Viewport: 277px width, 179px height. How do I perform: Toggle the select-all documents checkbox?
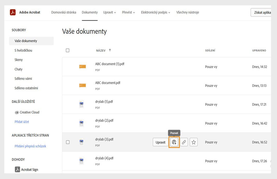pyautogui.click(x=67, y=51)
